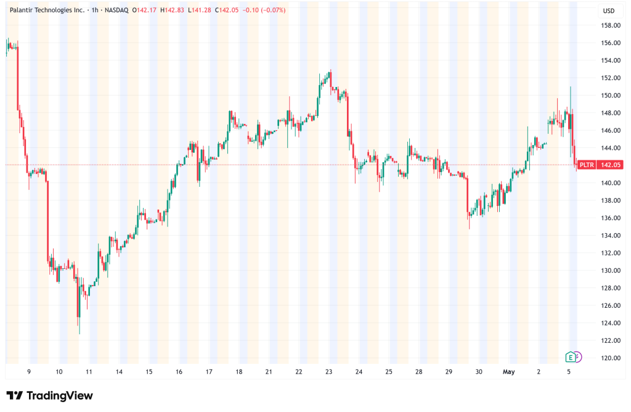Click the 136.00 price axis label

point(611,218)
